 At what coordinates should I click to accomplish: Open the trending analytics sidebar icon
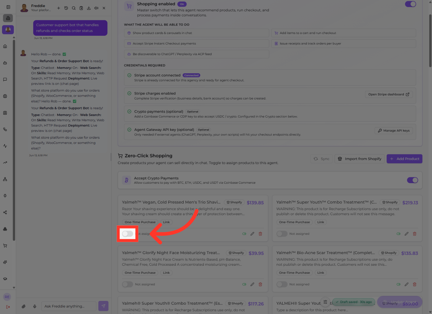point(5,163)
